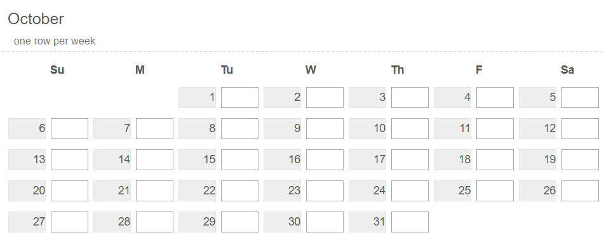Image resolution: width=604 pixels, height=242 pixels.
Task: Select the entry field for October 12
Action: [580, 129]
